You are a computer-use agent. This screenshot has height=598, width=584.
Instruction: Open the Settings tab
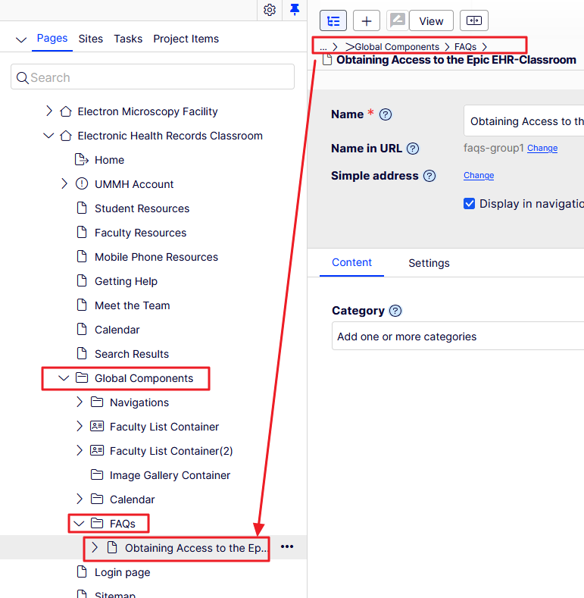[429, 263]
